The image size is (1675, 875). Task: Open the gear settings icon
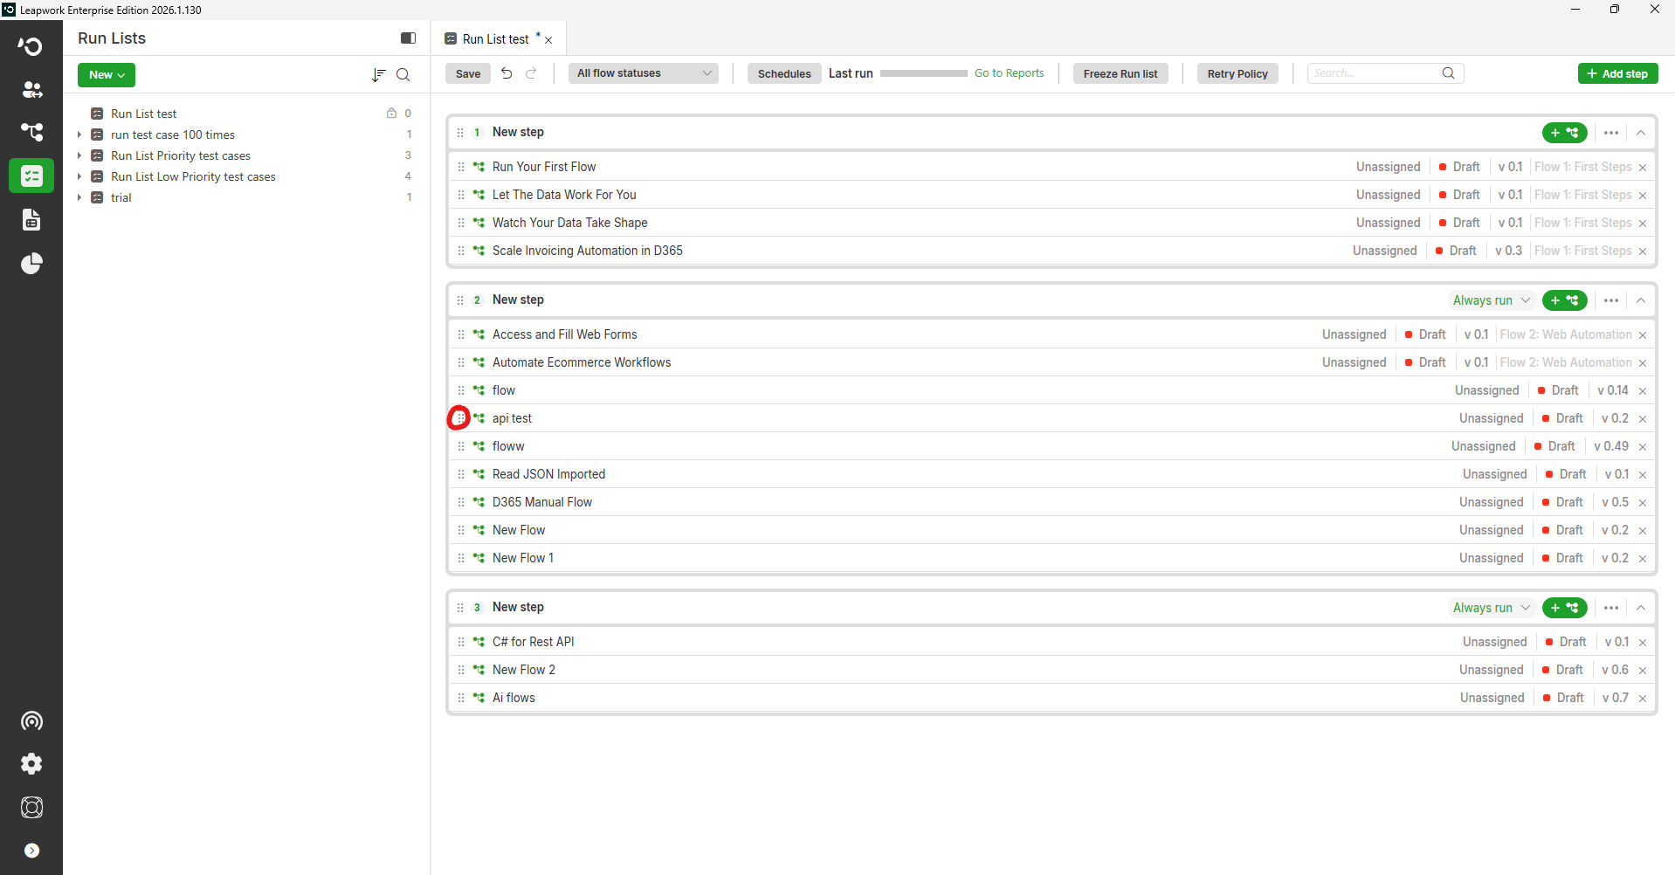point(31,764)
